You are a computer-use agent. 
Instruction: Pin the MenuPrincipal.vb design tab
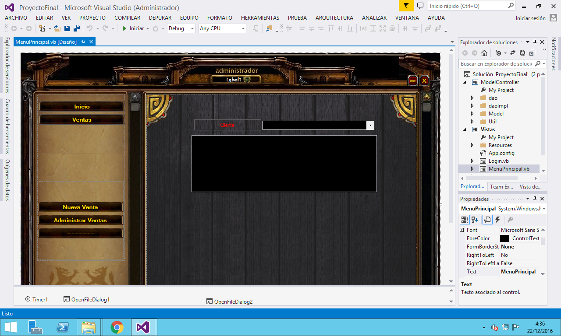(x=83, y=42)
